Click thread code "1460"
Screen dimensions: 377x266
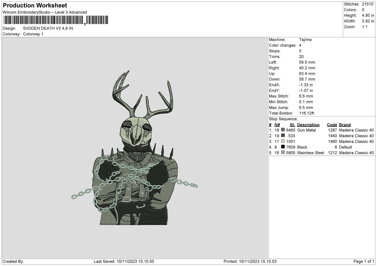tap(332, 141)
